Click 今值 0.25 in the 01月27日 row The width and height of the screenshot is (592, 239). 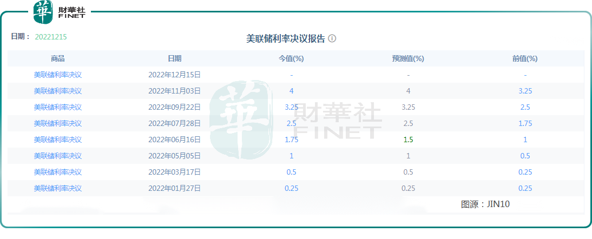tap(292, 188)
